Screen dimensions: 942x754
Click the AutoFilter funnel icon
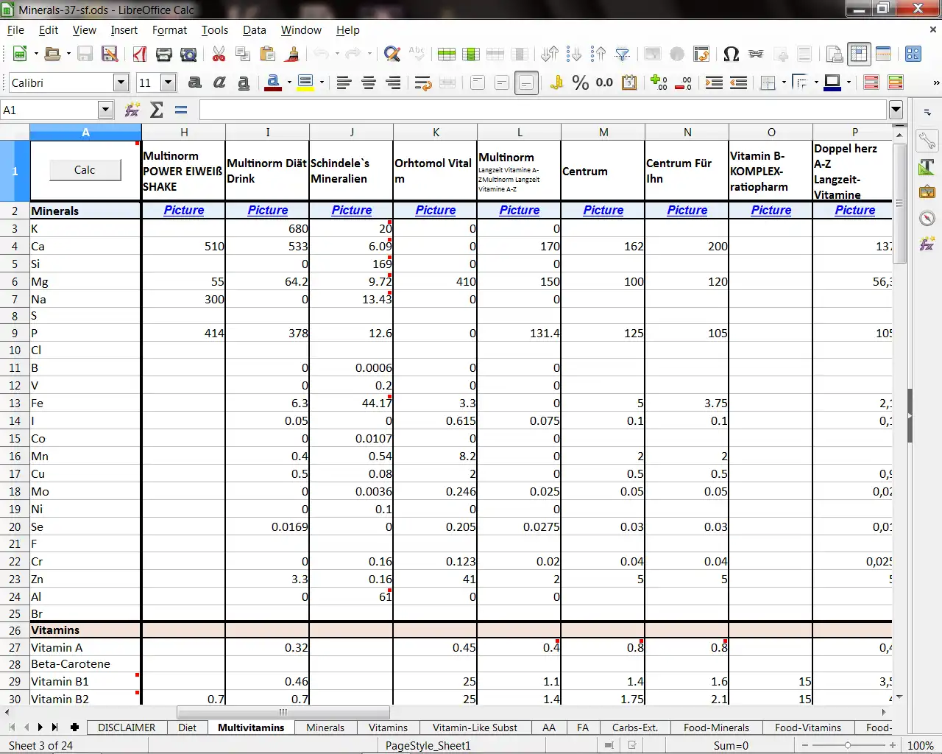[623, 54]
